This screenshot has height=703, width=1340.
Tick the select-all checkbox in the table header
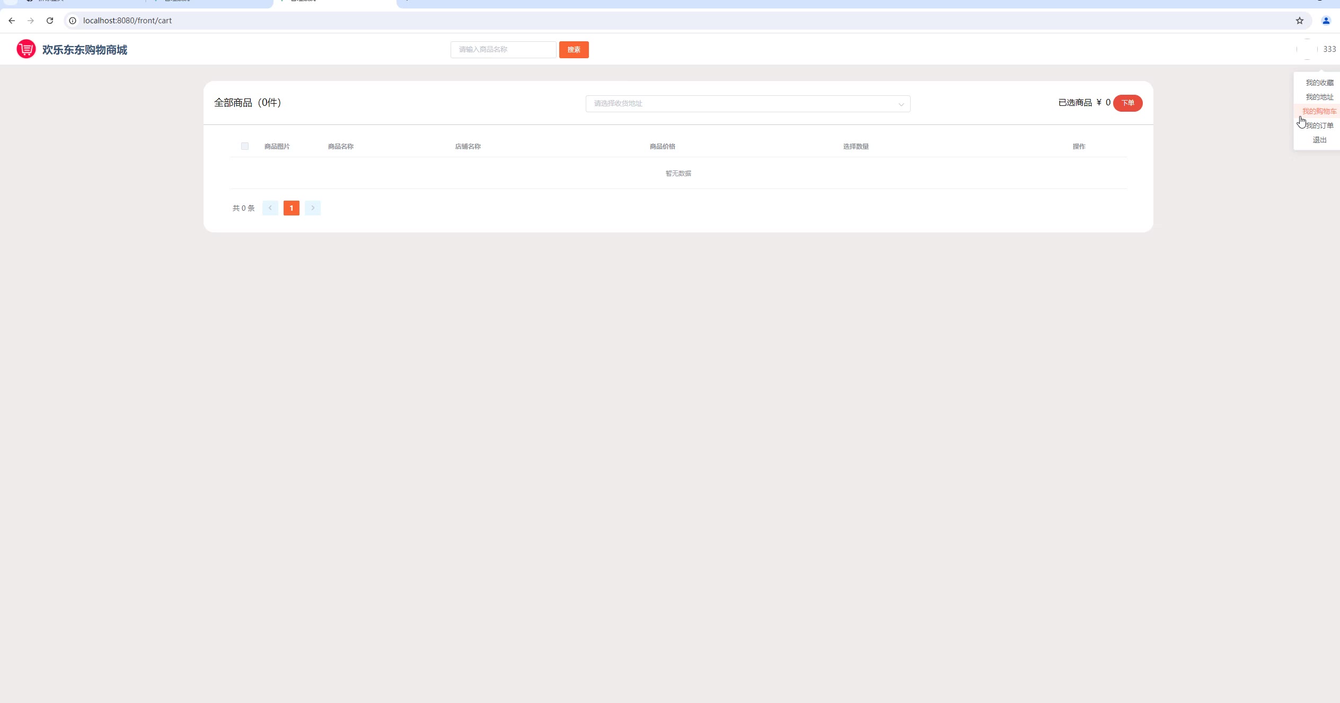click(x=244, y=146)
